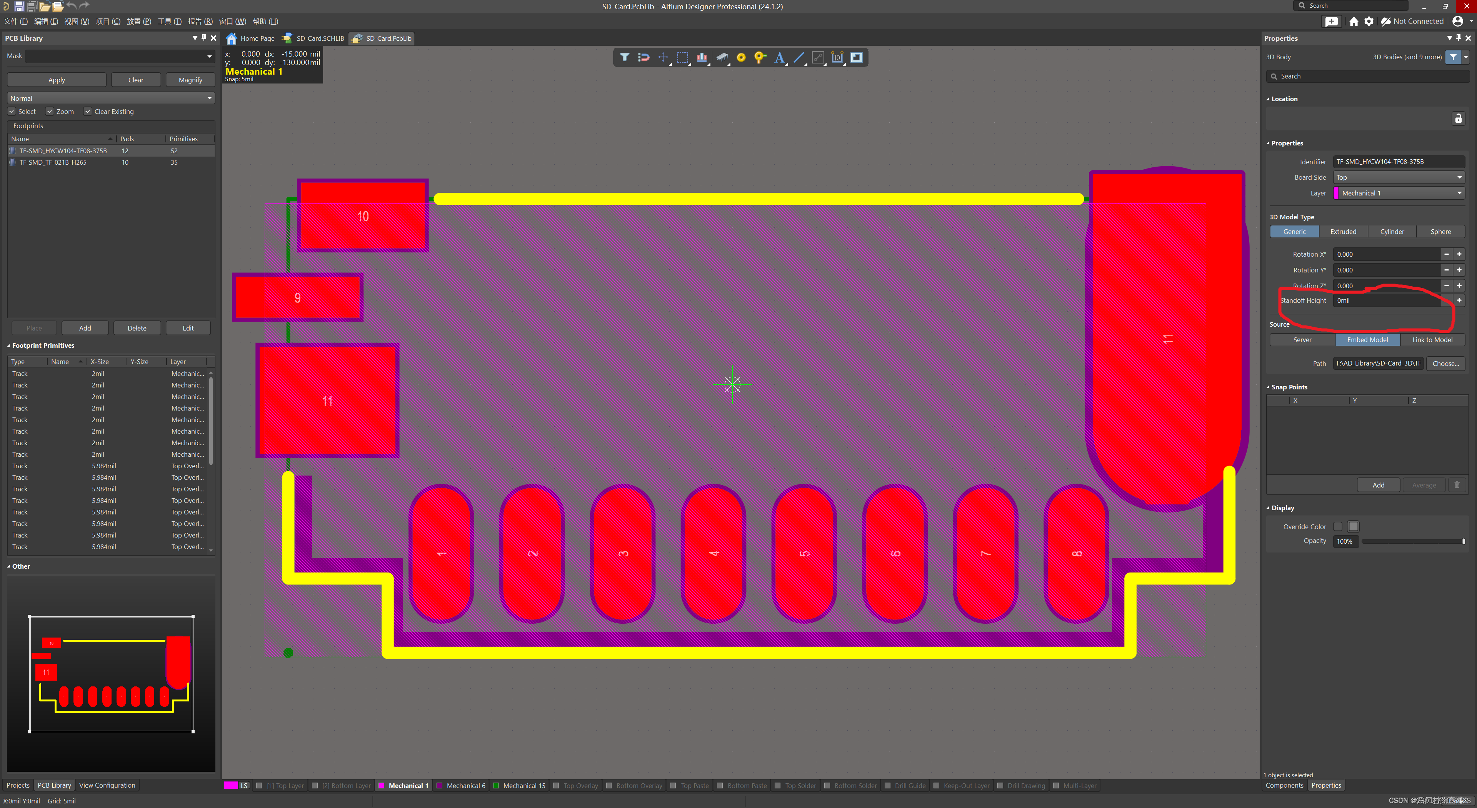
Task: Click the Selection Filter funnel icon
Action: [624, 57]
